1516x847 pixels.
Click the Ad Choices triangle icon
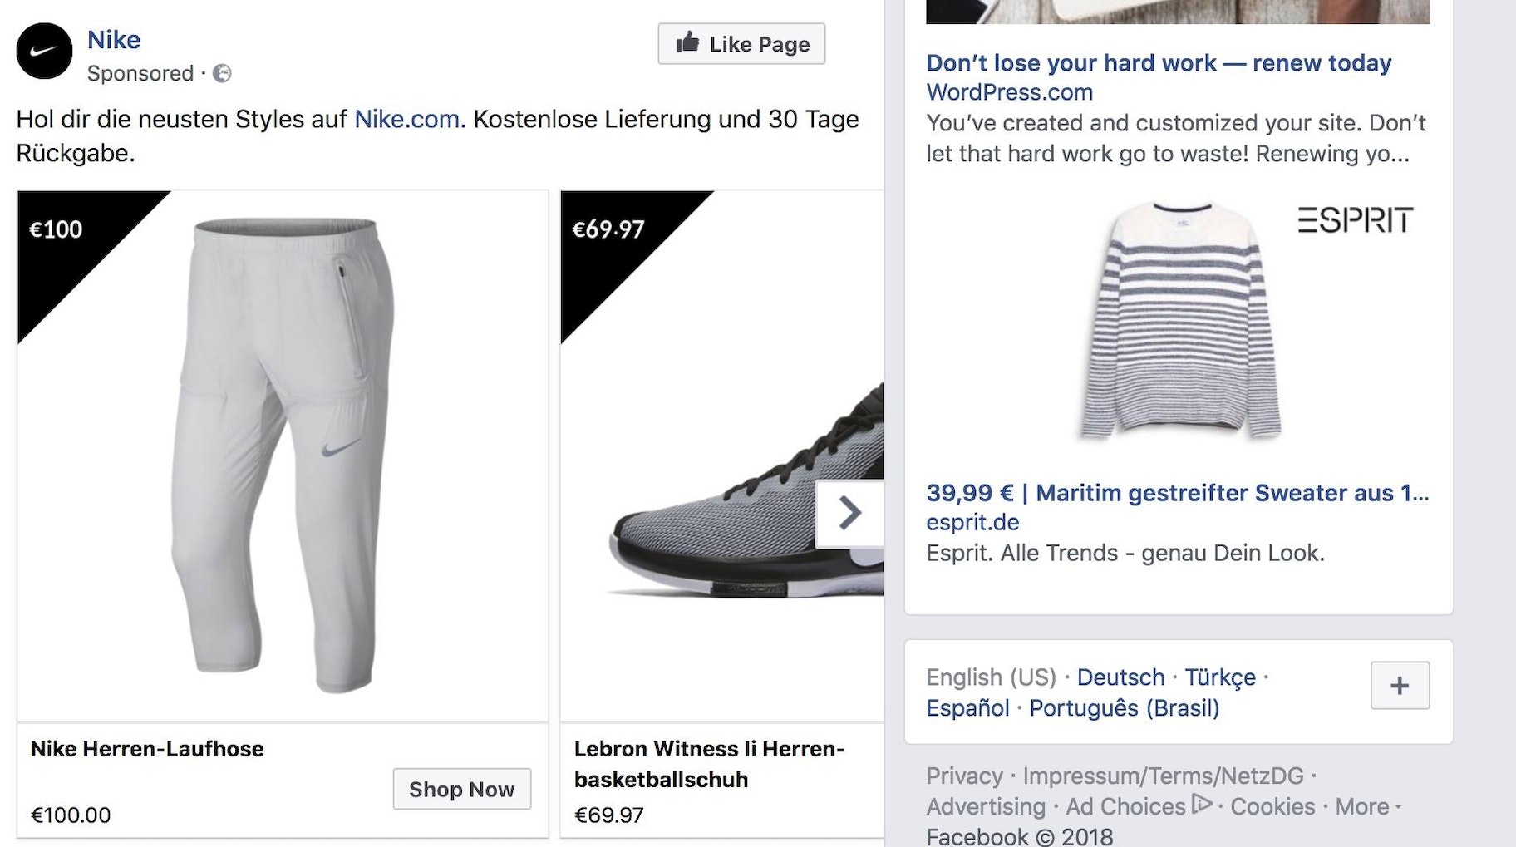[x=1201, y=804]
